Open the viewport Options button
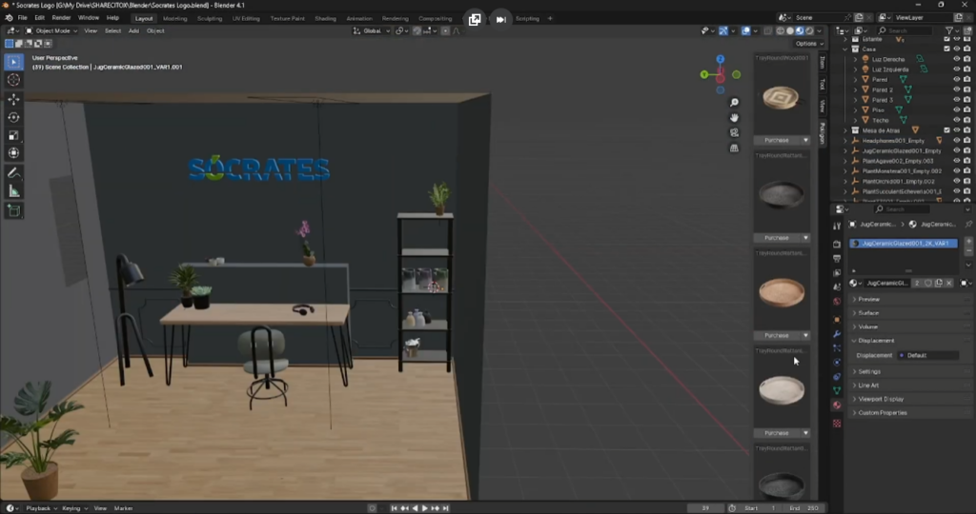 809,44
